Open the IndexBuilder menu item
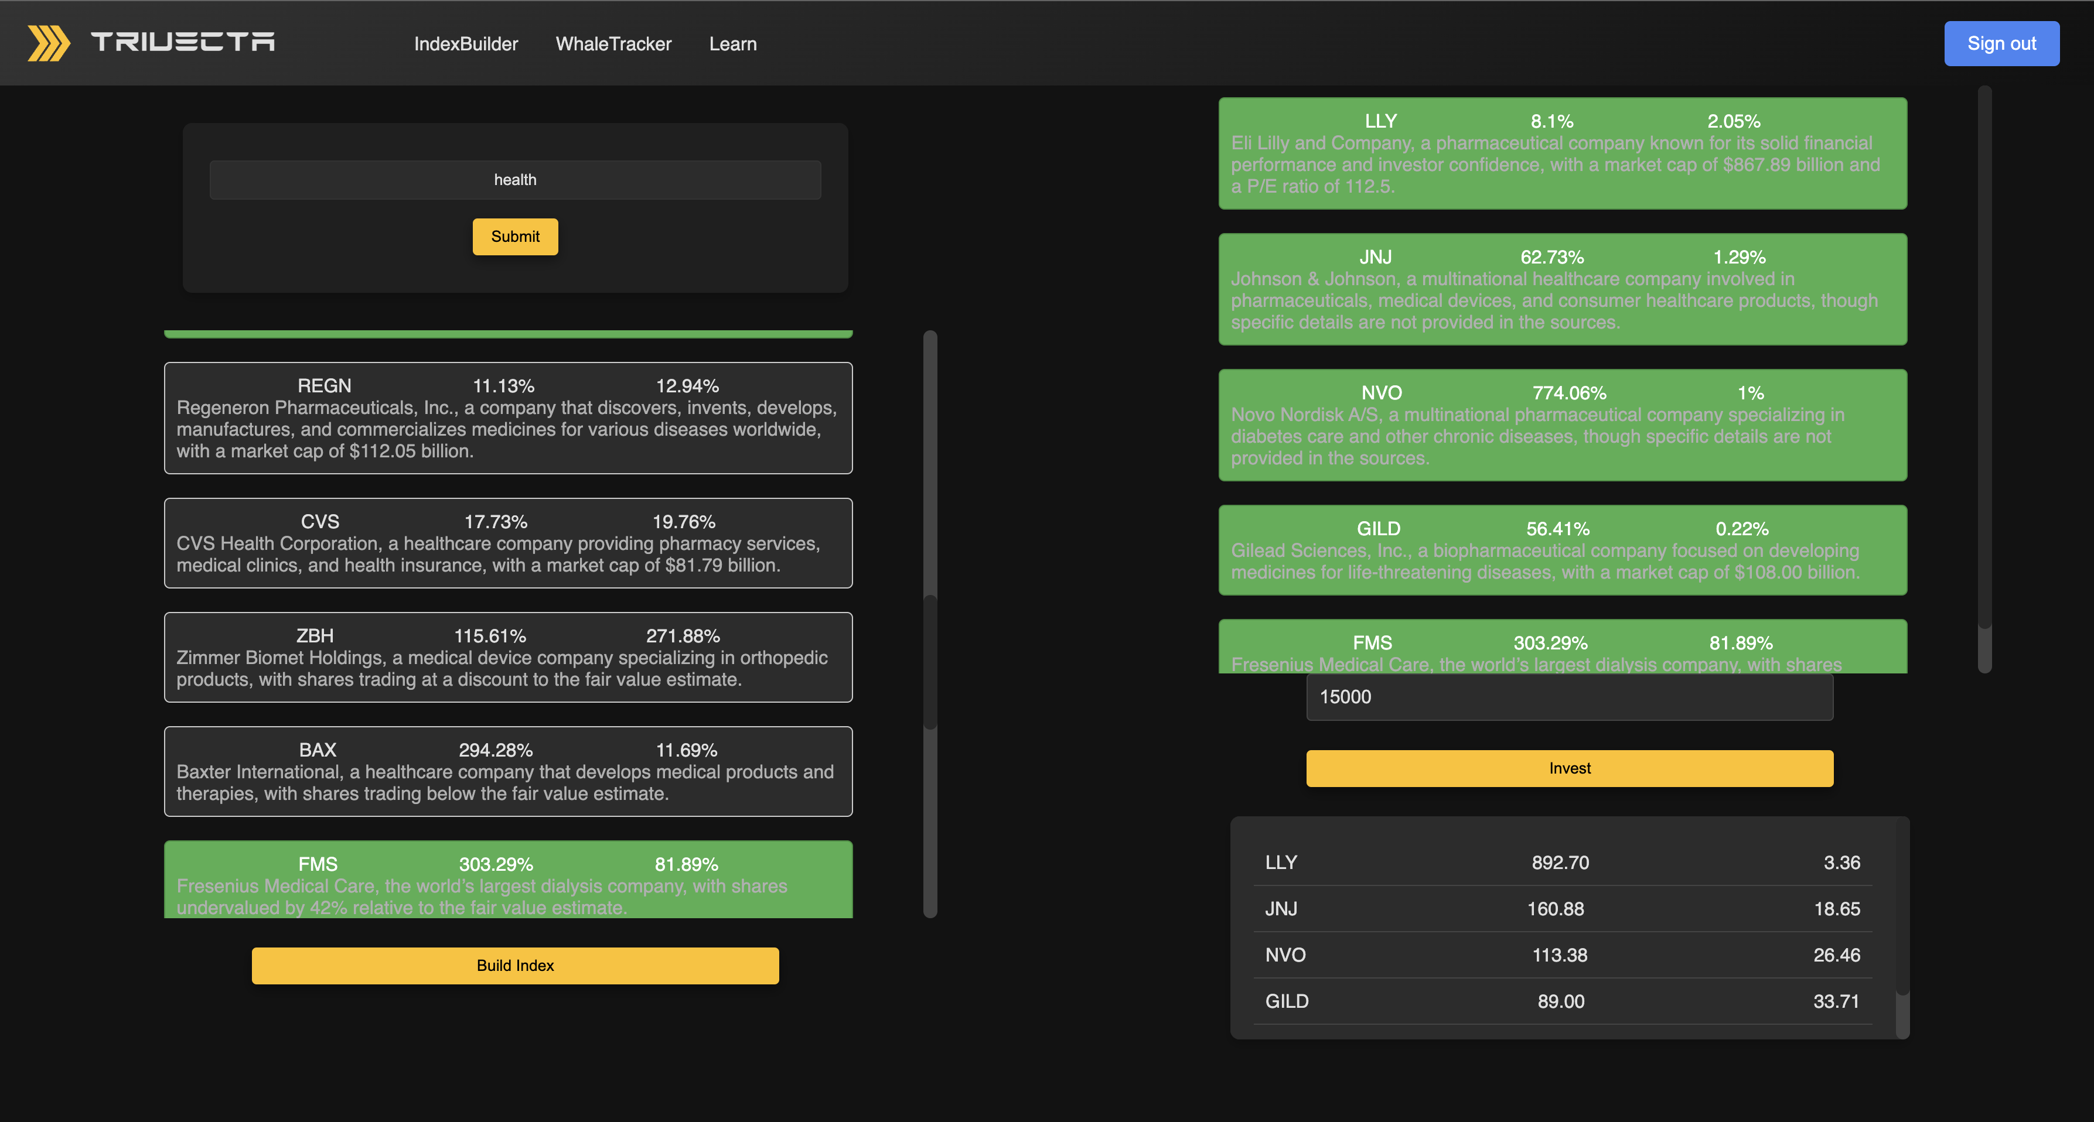 pos(466,44)
